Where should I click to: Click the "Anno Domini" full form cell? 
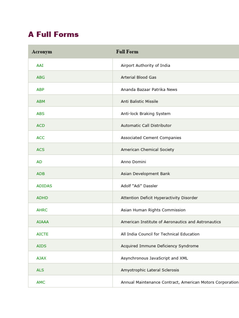[133, 162]
